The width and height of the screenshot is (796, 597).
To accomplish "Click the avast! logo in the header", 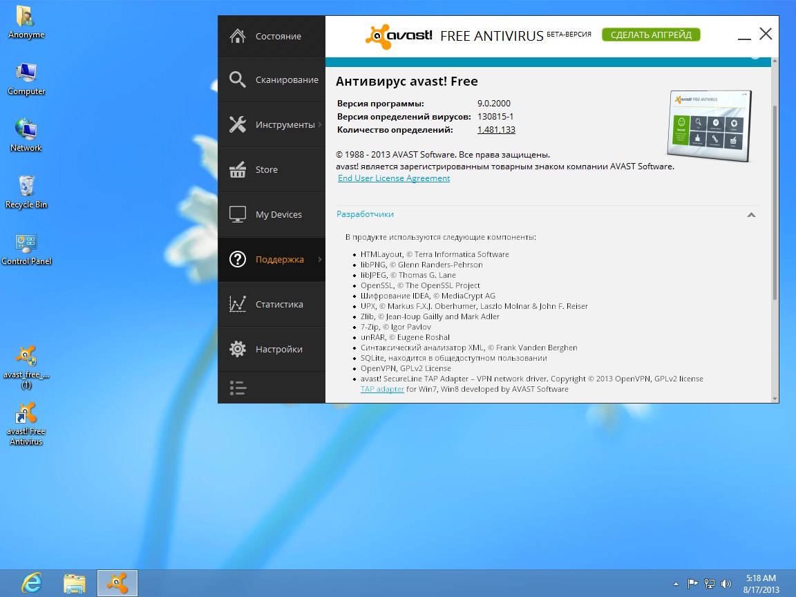I will coord(399,36).
